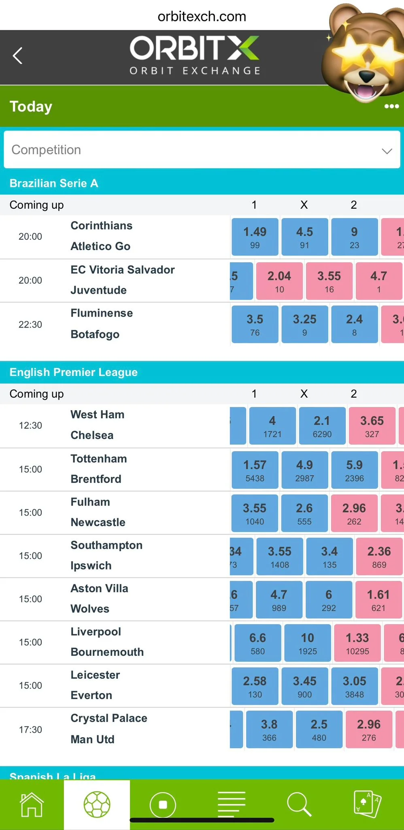404x830 pixels.
Task: Click the Competition dropdown chevron arrow
Action: [387, 151]
